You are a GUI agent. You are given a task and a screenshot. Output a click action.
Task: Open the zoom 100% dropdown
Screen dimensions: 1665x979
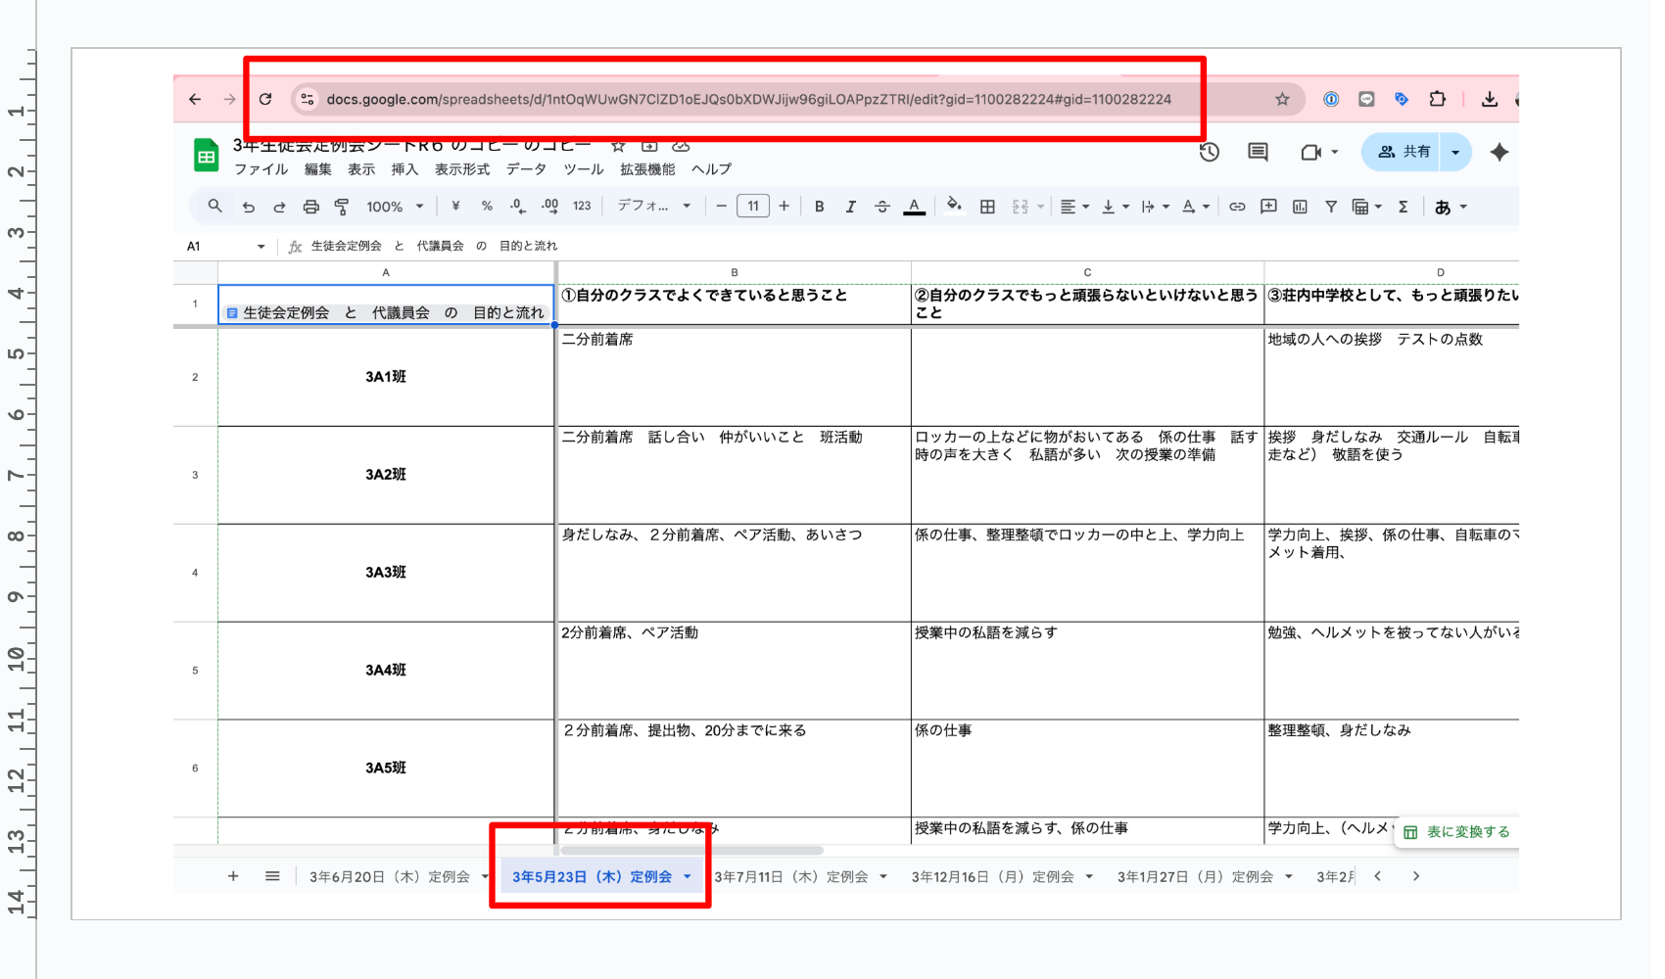pyautogui.click(x=395, y=207)
